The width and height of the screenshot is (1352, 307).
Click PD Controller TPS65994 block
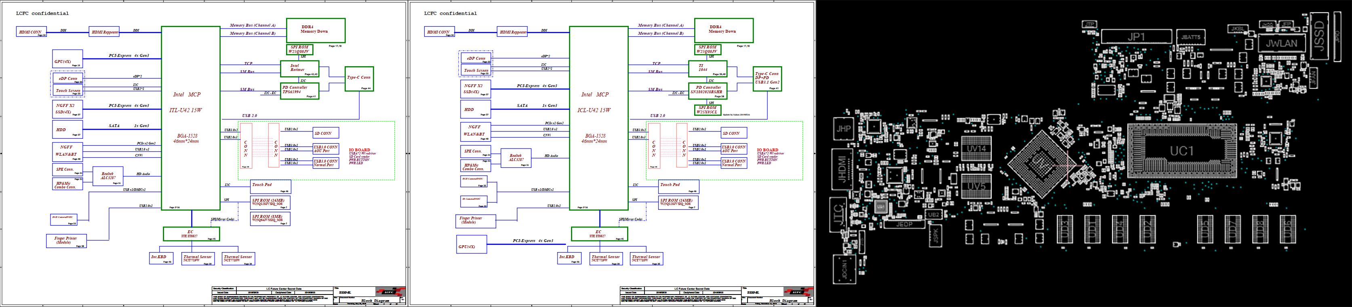point(299,91)
